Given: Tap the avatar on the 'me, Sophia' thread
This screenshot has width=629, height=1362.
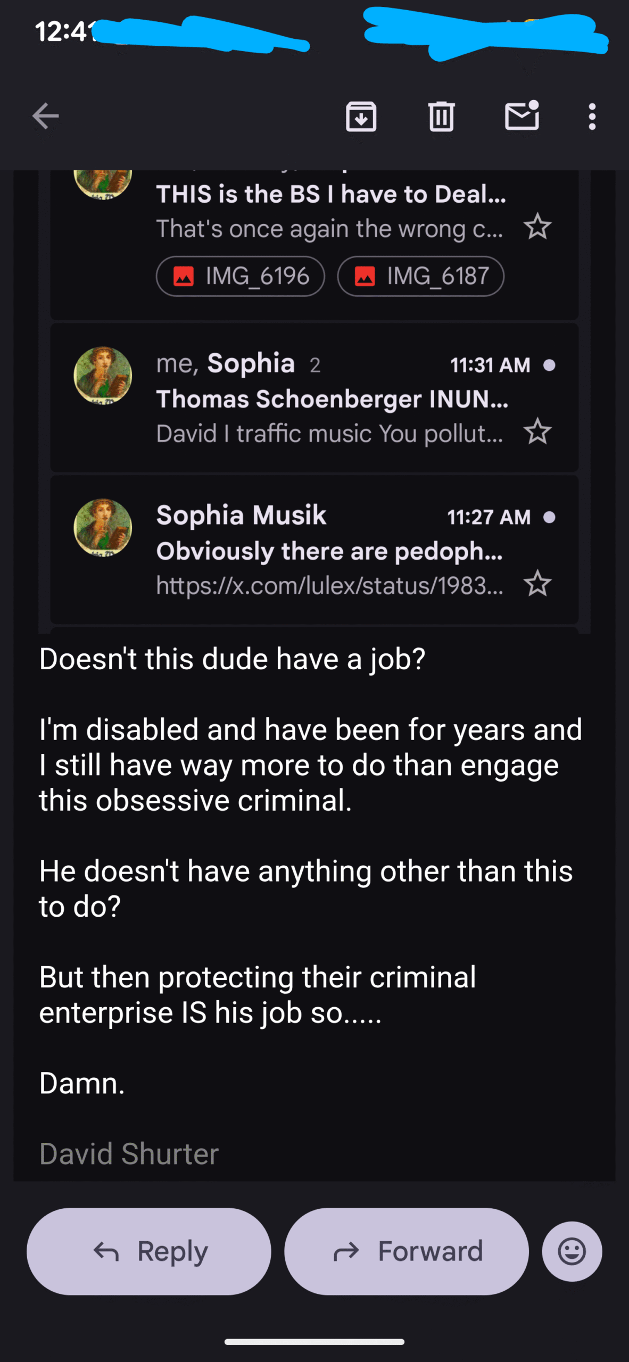Looking at the screenshot, I should (x=103, y=376).
